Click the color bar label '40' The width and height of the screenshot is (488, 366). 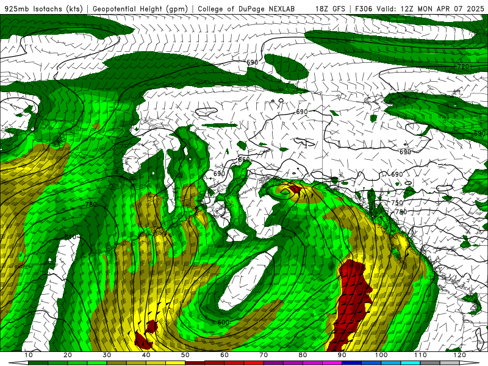tap(146, 355)
